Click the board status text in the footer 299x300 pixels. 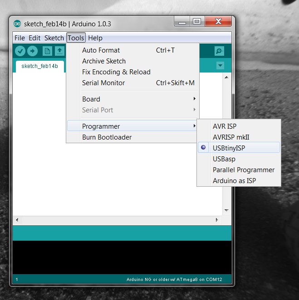pyautogui.click(x=174, y=280)
